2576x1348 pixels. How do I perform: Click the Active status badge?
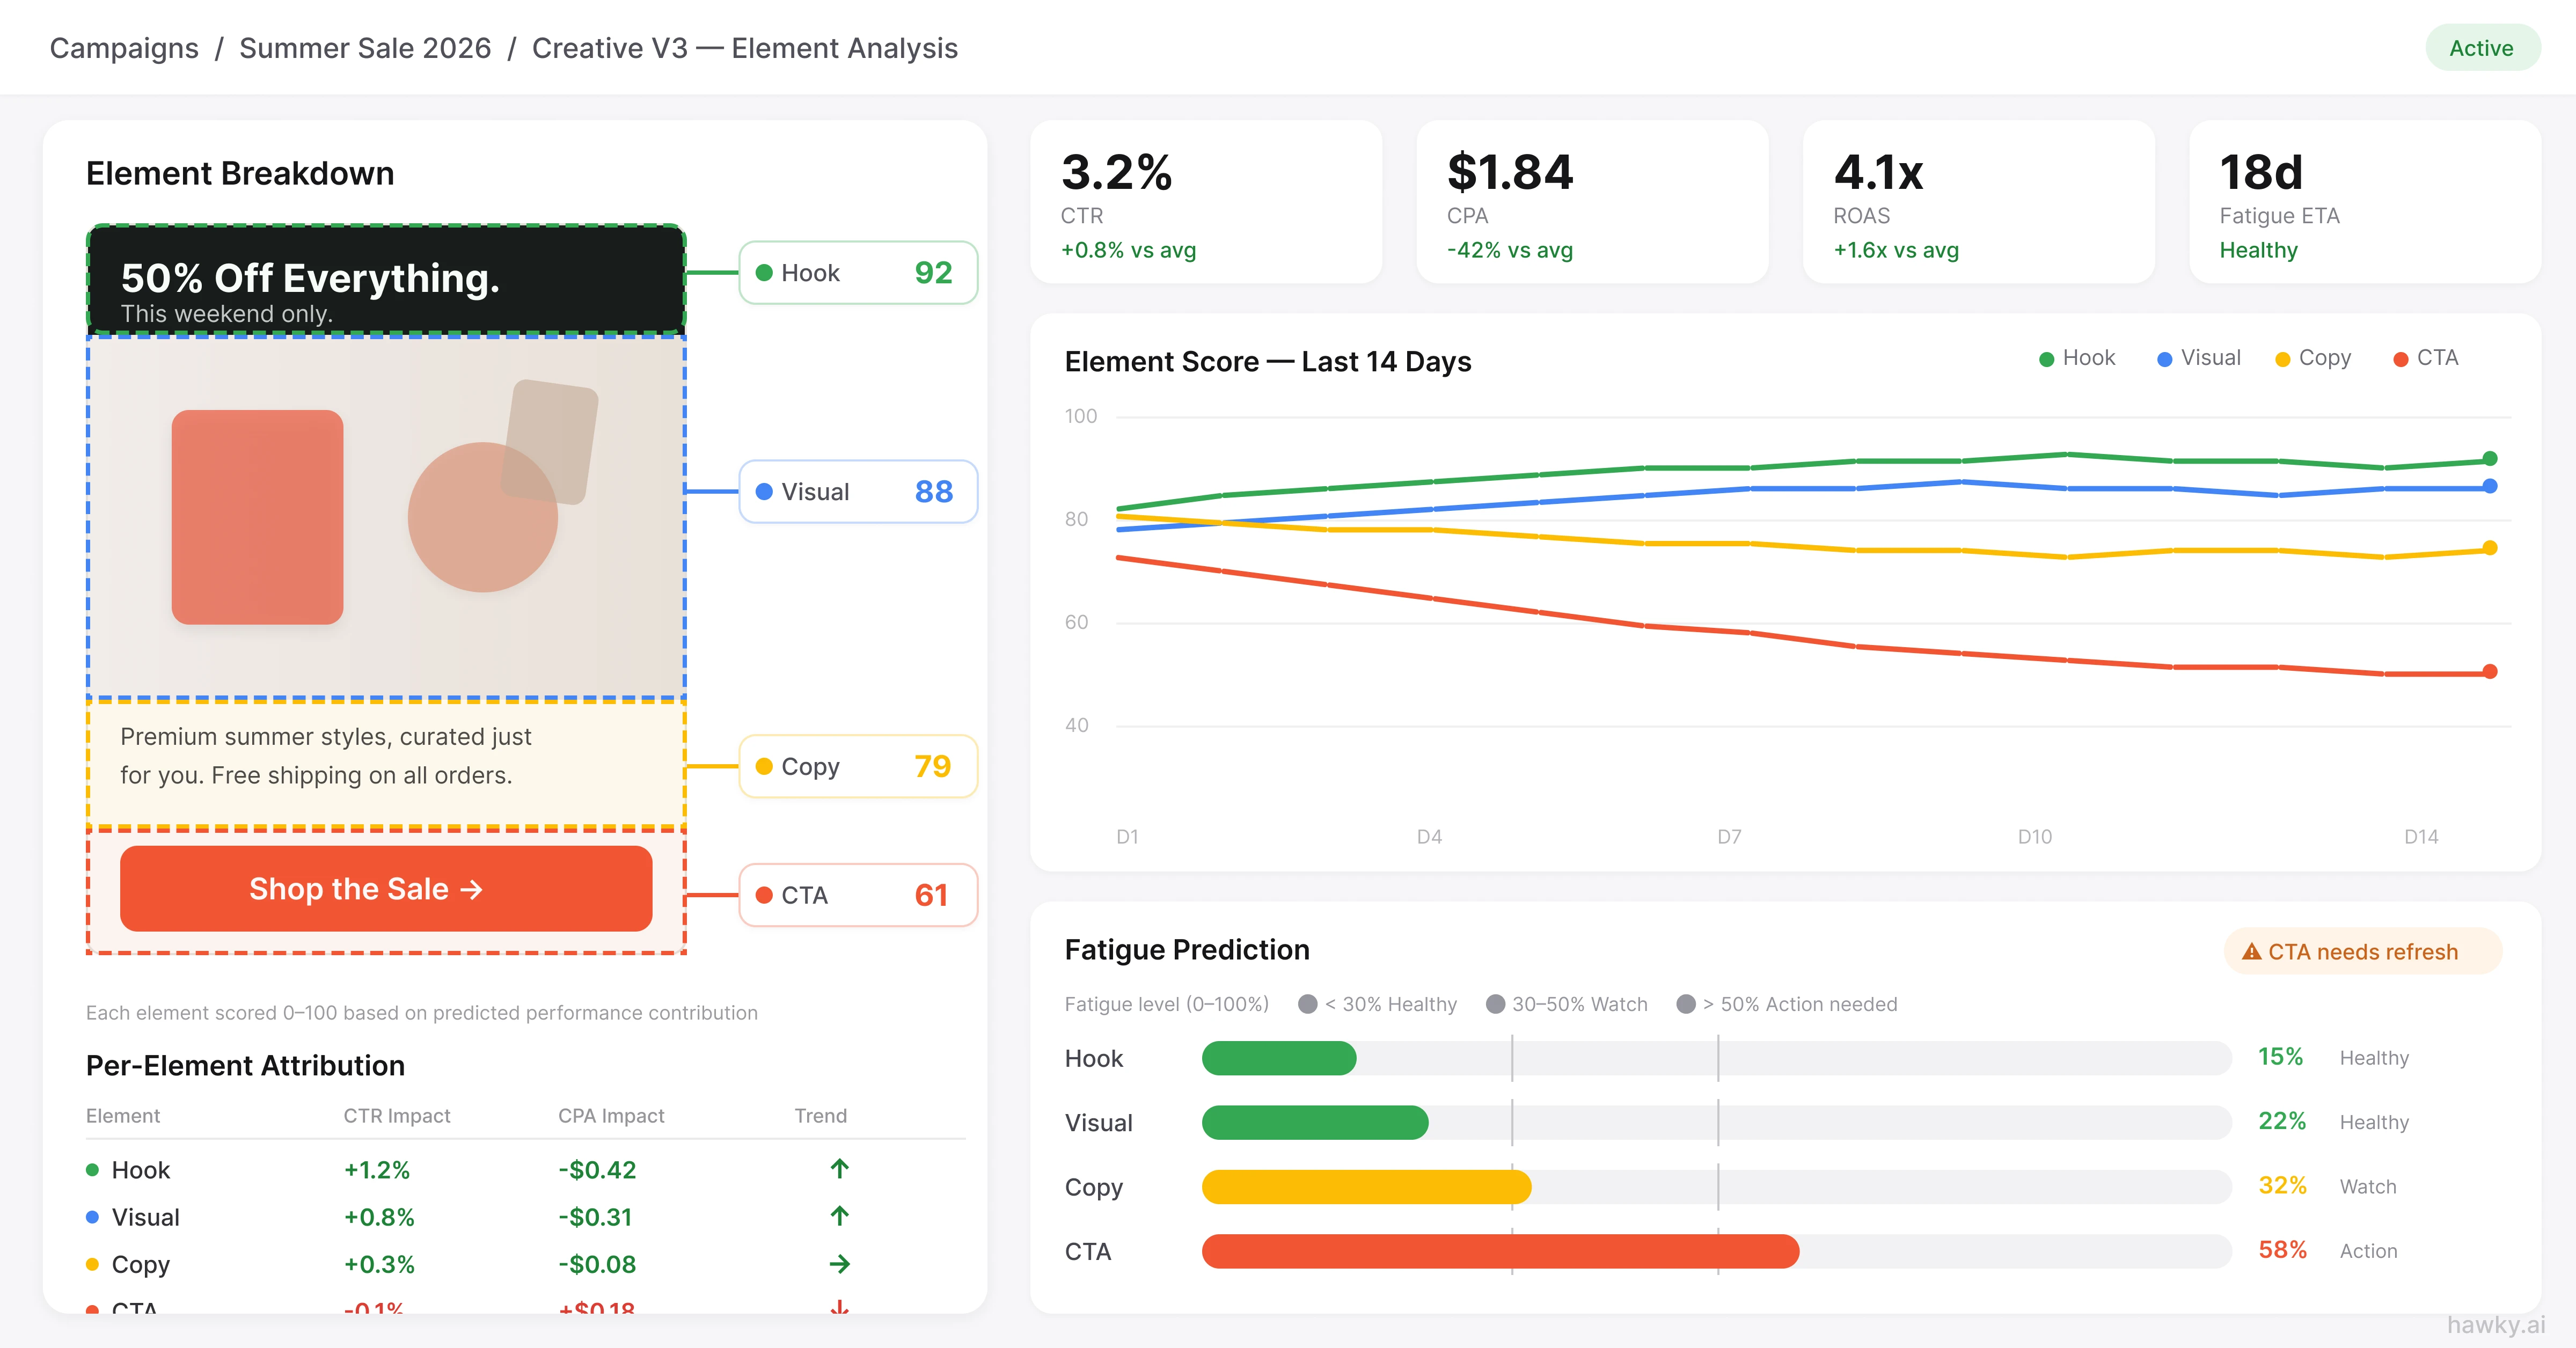click(x=2482, y=47)
